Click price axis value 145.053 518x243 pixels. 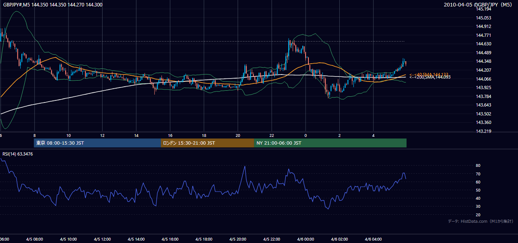point(484,18)
